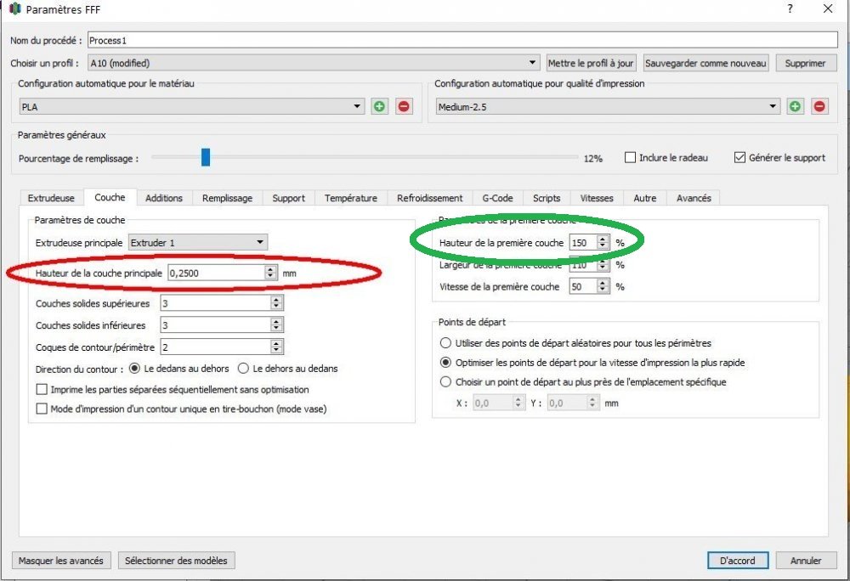
Task: Toggle the Générer le support checkbox
Action: 739,158
